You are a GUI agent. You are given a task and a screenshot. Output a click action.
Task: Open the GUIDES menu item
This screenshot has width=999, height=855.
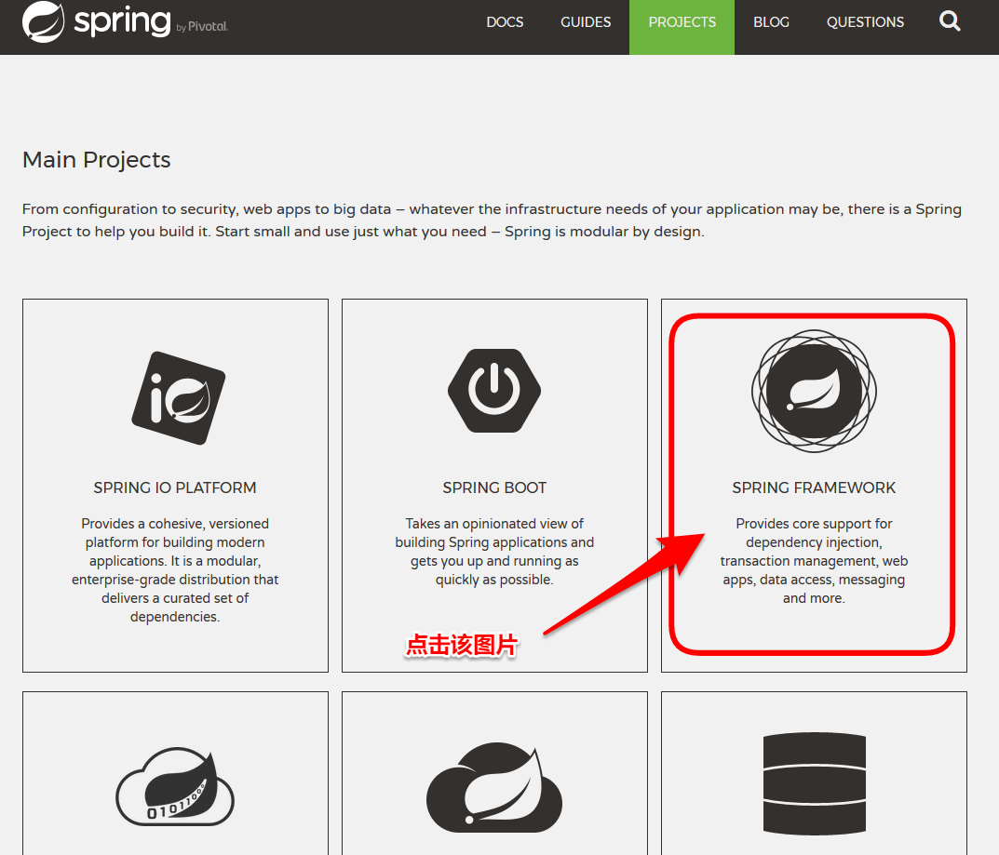click(586, 22)
